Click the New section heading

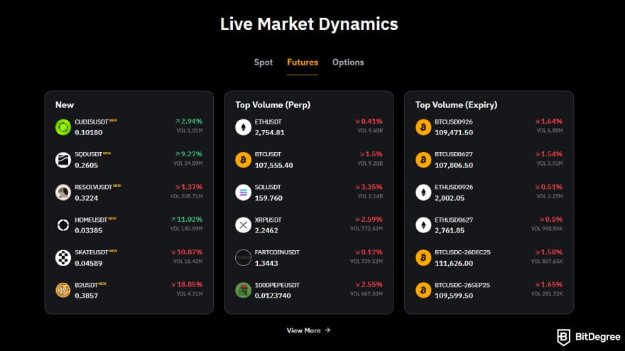[x=65, y=105]
